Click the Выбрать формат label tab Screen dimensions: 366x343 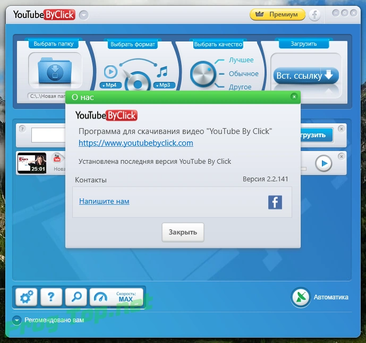click(x=133, y=44)
